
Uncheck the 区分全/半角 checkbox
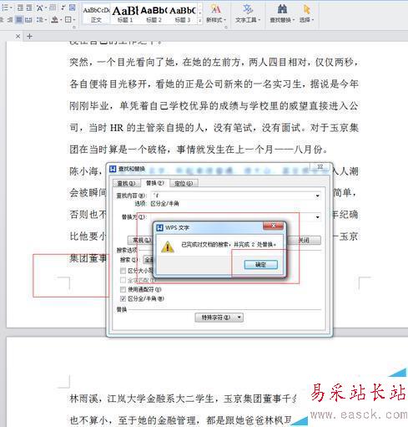tap(123, 298)
